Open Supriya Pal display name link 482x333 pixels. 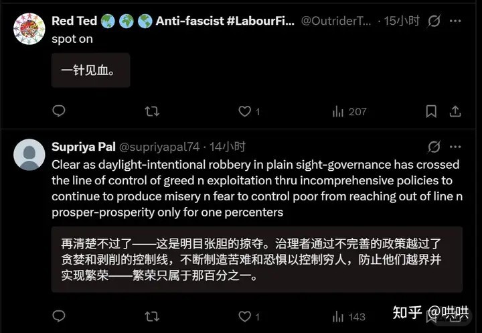(83, 147)
